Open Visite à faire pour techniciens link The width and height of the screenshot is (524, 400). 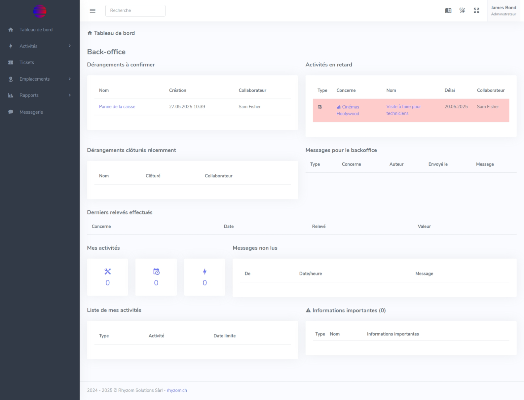(x=403, y=110)
